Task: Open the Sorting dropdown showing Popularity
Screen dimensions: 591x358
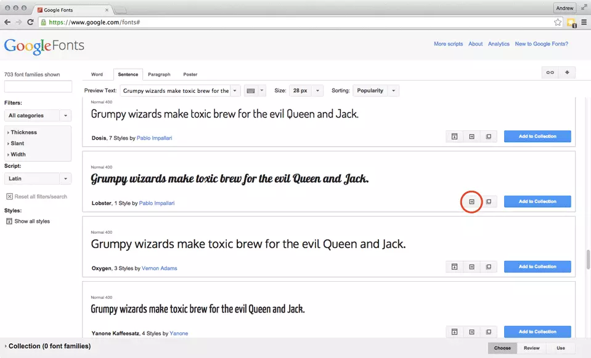Action: [x=375, y=90]
